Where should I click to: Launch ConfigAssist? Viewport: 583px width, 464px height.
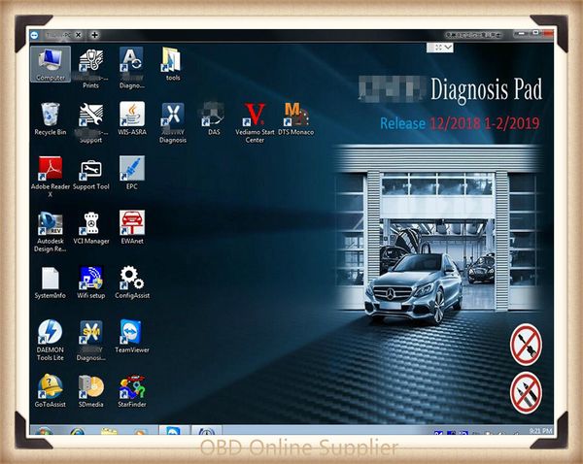pos(132,282)
